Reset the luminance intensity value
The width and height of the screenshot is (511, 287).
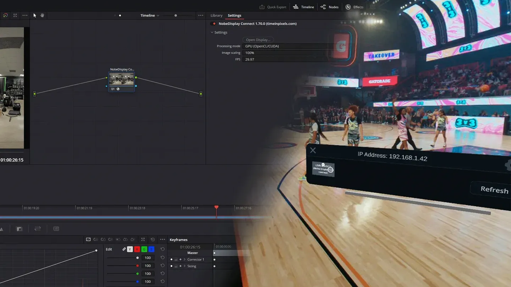click(163, 258)
